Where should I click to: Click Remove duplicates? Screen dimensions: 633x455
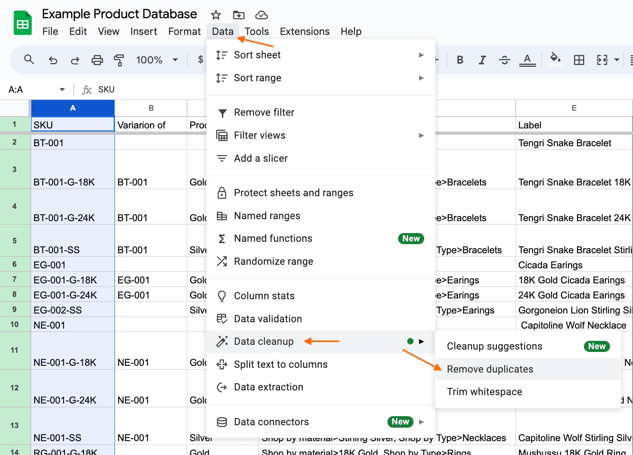pyautogui.click(x=528, y=369)
